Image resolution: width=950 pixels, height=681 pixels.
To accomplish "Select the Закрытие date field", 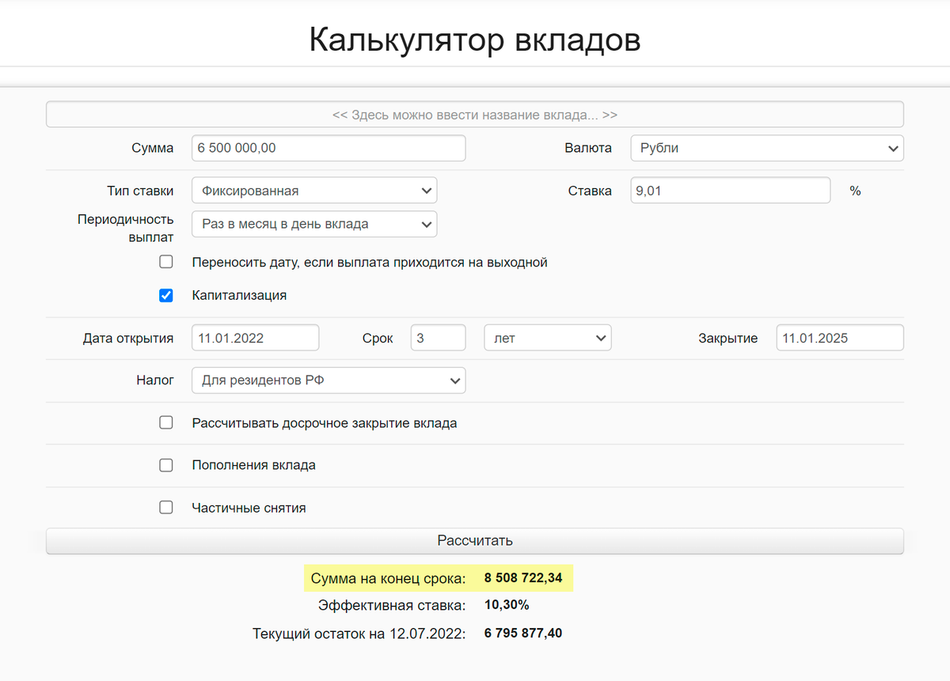I will coord(839,337).
